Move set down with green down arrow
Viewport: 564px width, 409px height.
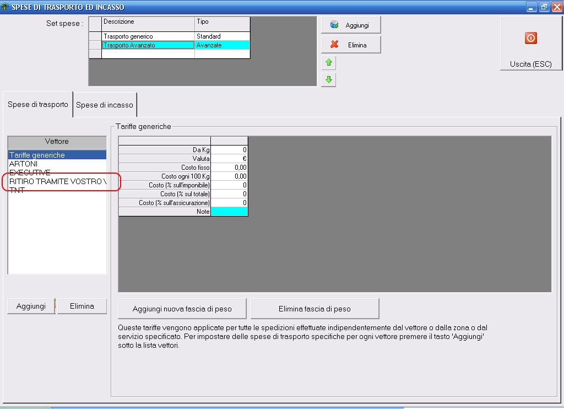tap(328, 79)
